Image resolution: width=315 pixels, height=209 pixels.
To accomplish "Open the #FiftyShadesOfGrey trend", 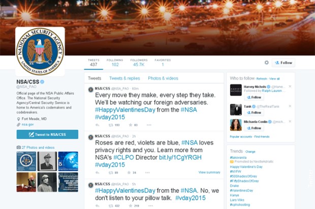I will 244,181.
